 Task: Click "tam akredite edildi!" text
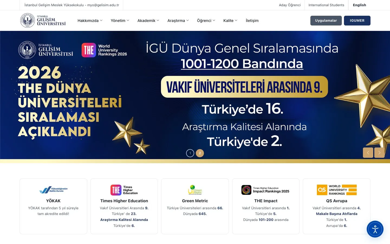tap(53, 214)
